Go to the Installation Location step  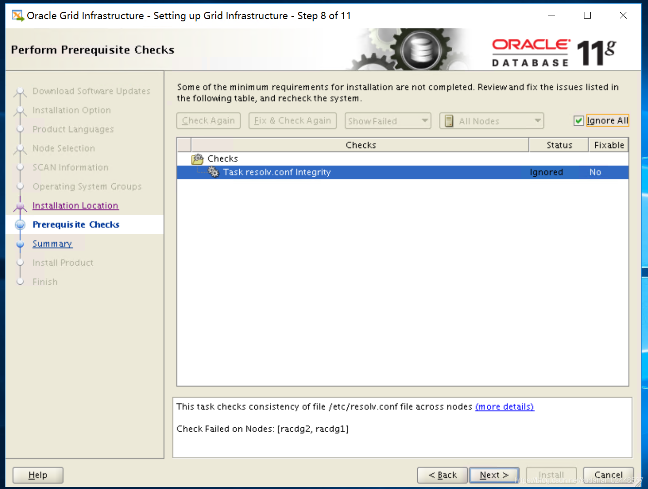tap(75, 206)
